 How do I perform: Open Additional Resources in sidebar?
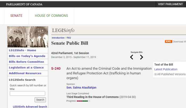click(x=25, y=73)
